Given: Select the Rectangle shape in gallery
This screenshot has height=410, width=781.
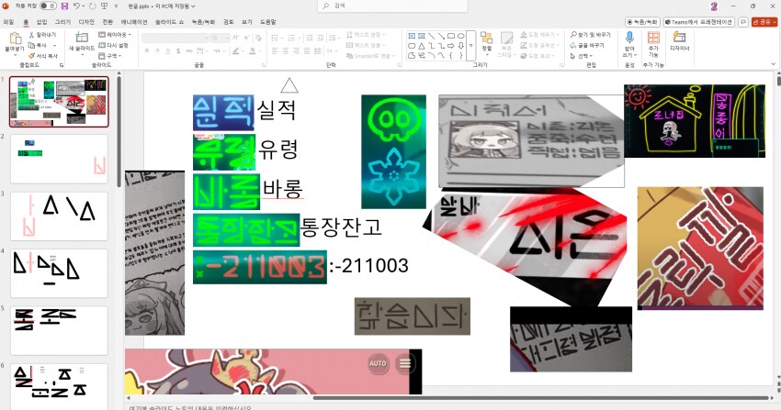Looking at the screenshot, I should (x=451, y=36).
